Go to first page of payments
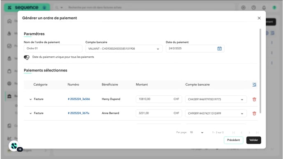The height and width of the screenshot is (159, 283). pos(234,132)
